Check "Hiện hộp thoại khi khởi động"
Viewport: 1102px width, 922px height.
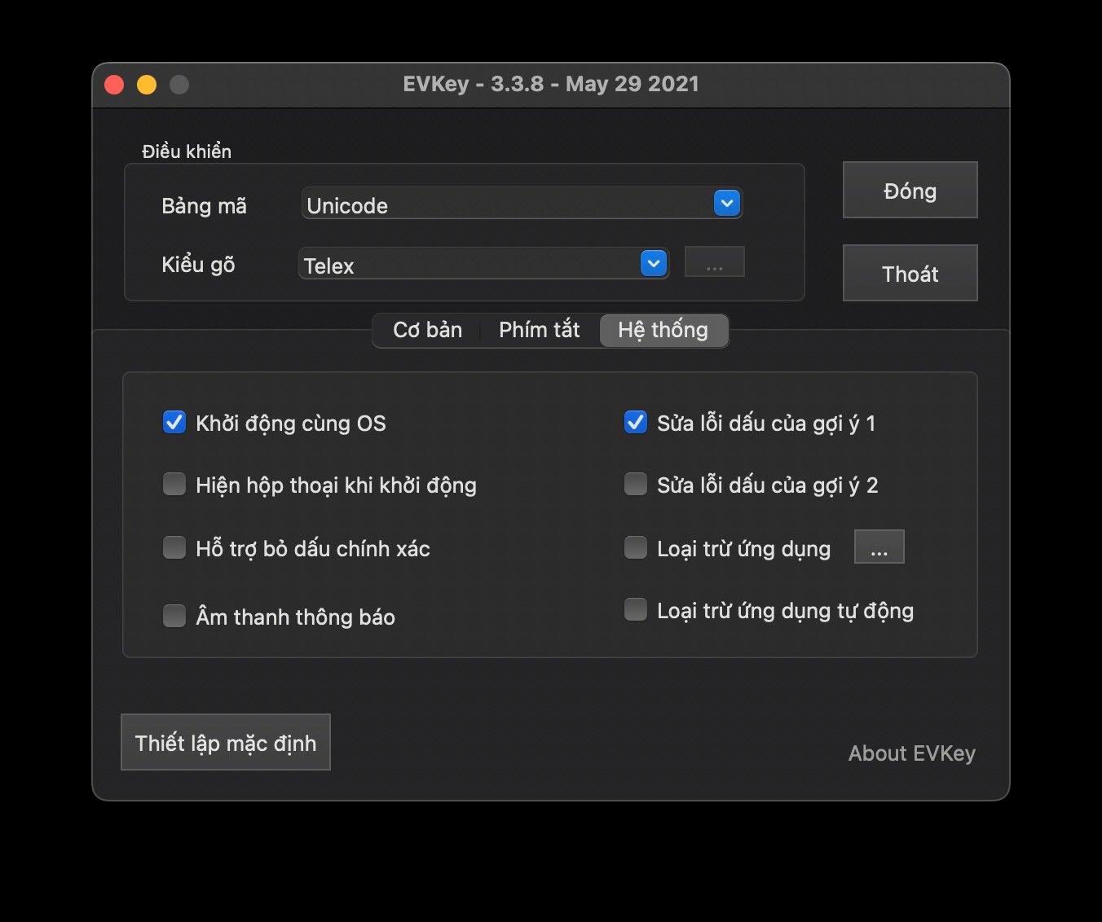tap(174, 484)
